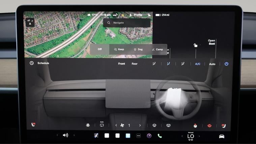256x144 pixels.
Task: Decrease fan speed with the left chevron
Action: (x=116, y=125)
